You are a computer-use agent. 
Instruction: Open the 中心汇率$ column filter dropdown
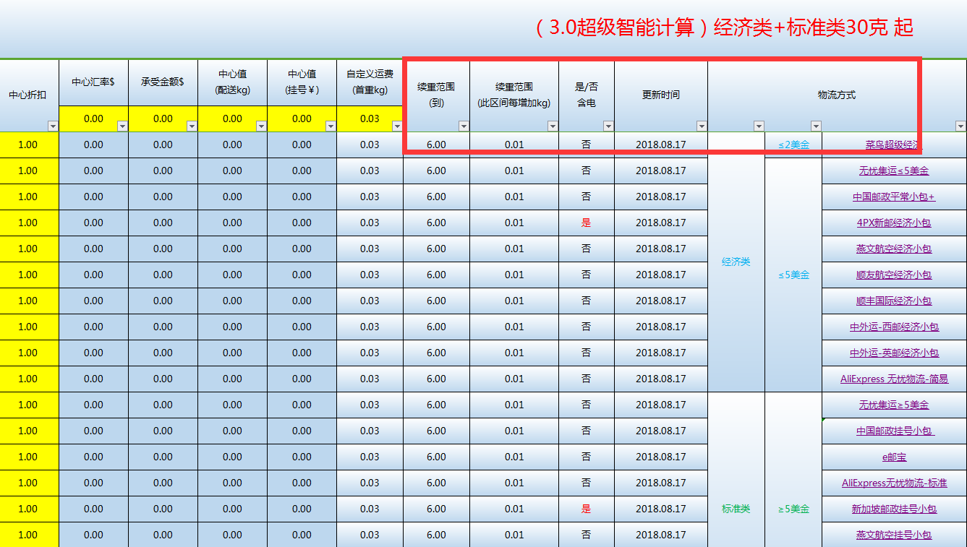pos(122,126)
